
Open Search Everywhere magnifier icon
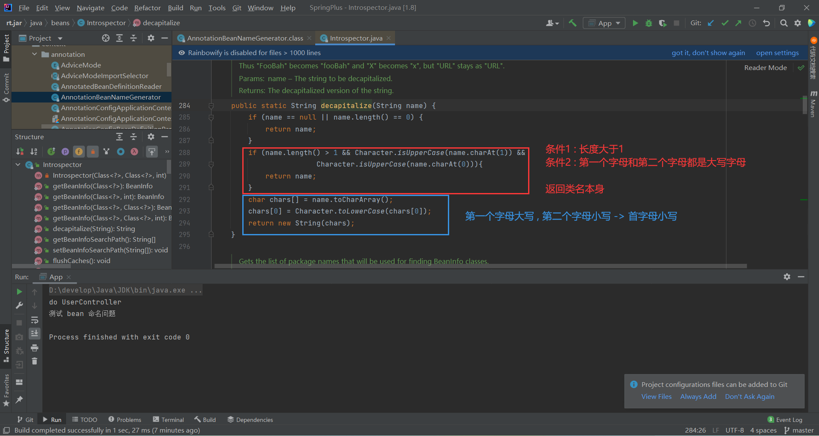784,23
